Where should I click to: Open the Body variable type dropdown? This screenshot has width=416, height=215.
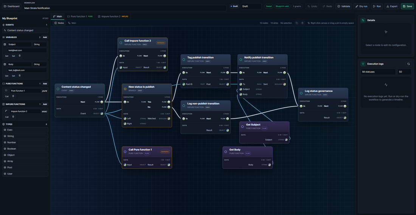(40, 64)
